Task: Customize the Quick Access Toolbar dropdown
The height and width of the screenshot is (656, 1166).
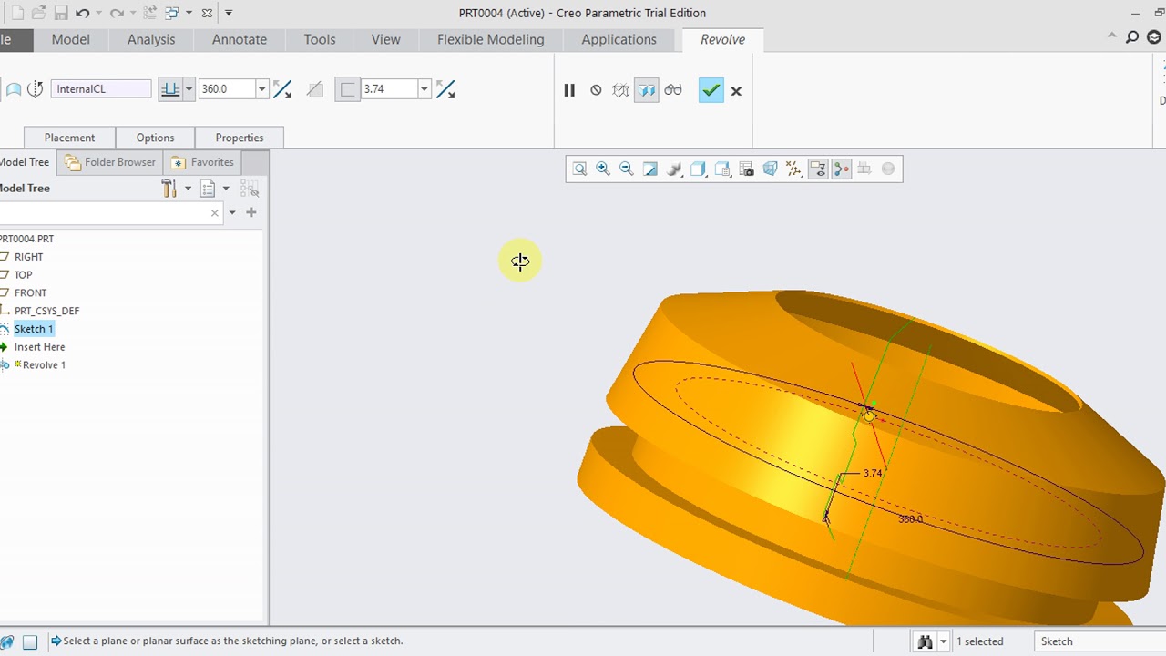Action: (x=229, y=13)
